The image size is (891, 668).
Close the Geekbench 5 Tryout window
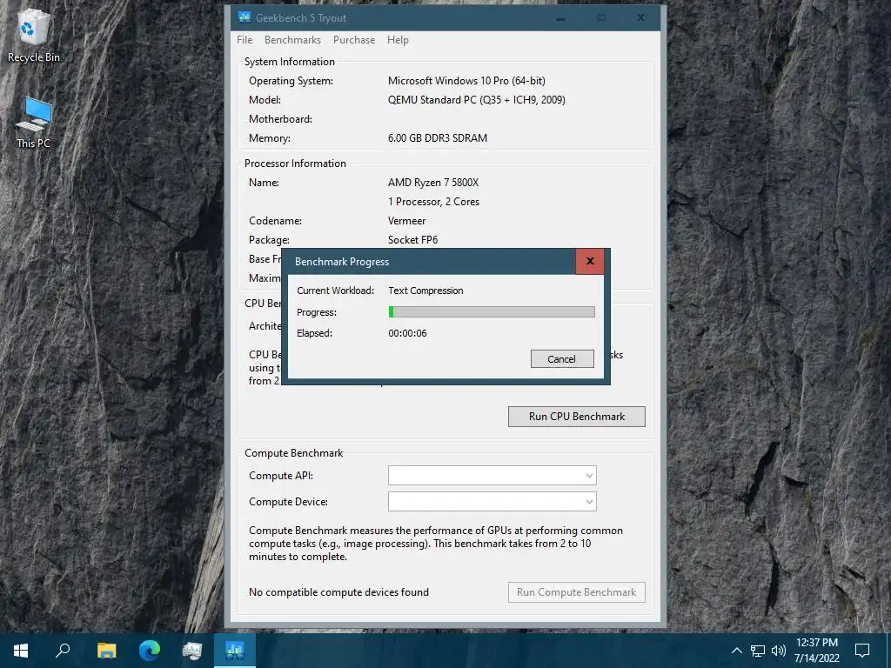(640, 18)
